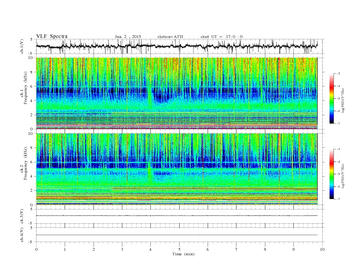This screenshot has height=280, width=363.
Task: Click the ch.1 PSD color bar
Action: [x=331, y=98]
